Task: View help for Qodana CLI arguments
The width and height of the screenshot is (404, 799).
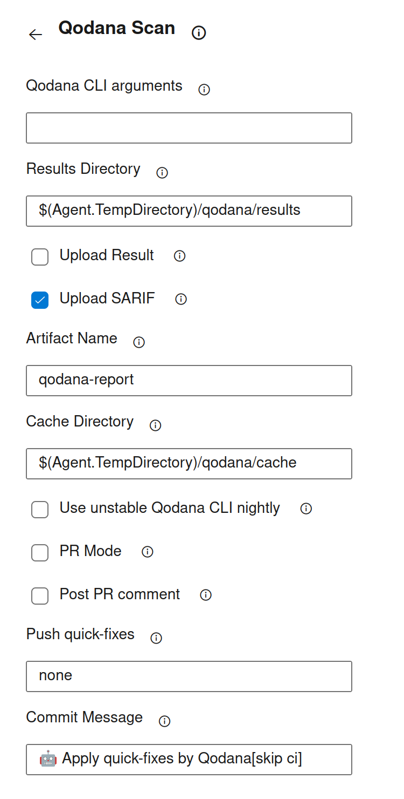Action: (204, 90)
